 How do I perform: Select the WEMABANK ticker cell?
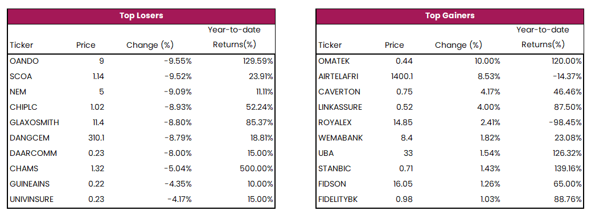340,138
